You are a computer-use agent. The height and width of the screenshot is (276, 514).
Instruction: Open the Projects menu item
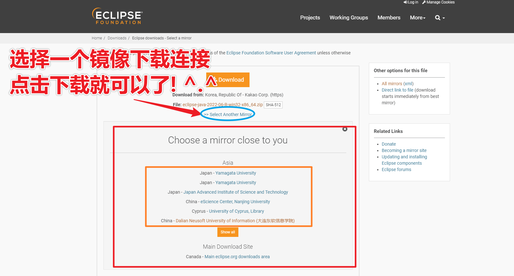click(310, 18)
